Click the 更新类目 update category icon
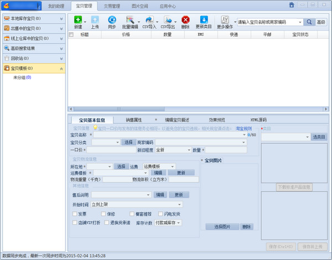The width and height of the screenshot is (332, 260). pyautogui.click(x=204, y=20)
